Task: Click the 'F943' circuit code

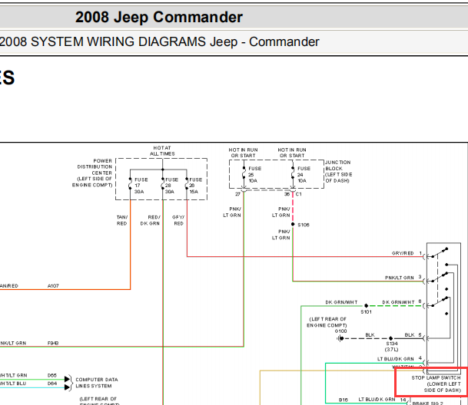Action: (x=53, y=343)
